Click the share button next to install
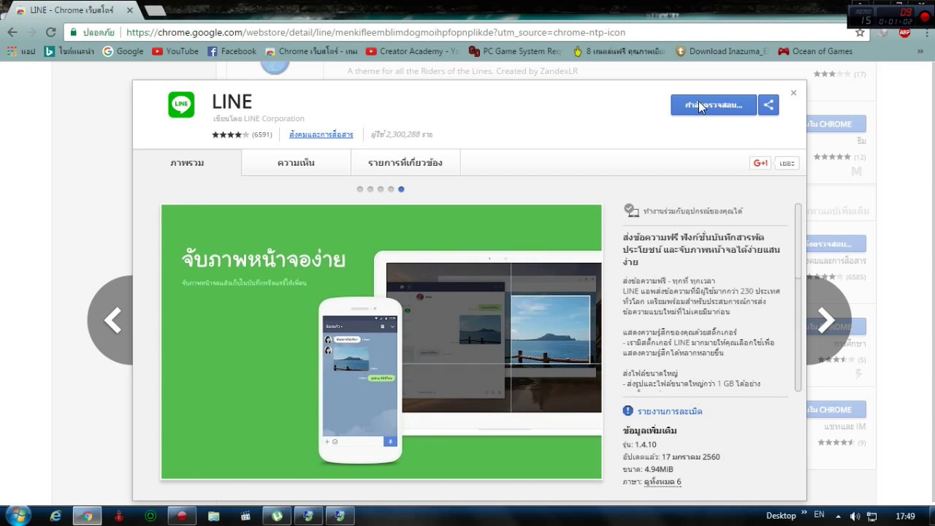The height and width of the screenshot is (526, 935). pyautogui.click(x=768, y=105)
